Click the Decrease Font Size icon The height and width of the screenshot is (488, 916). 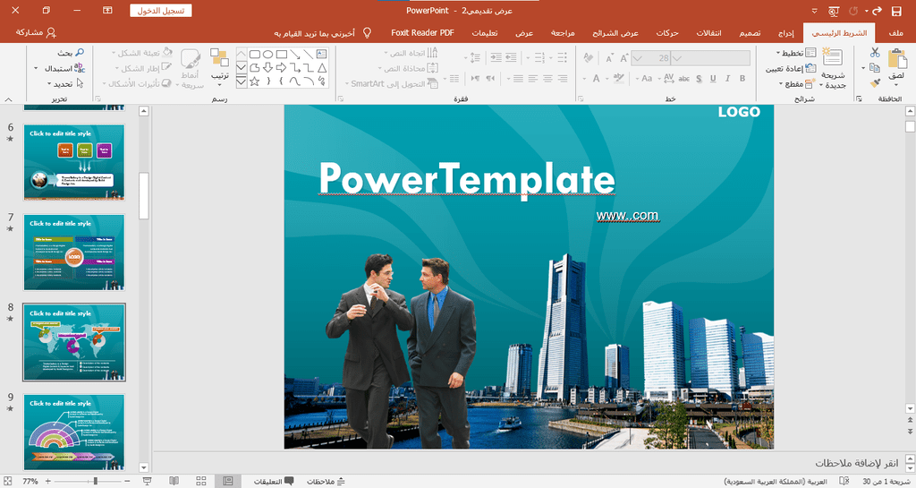pyautogui.click(x=609, y=58)
